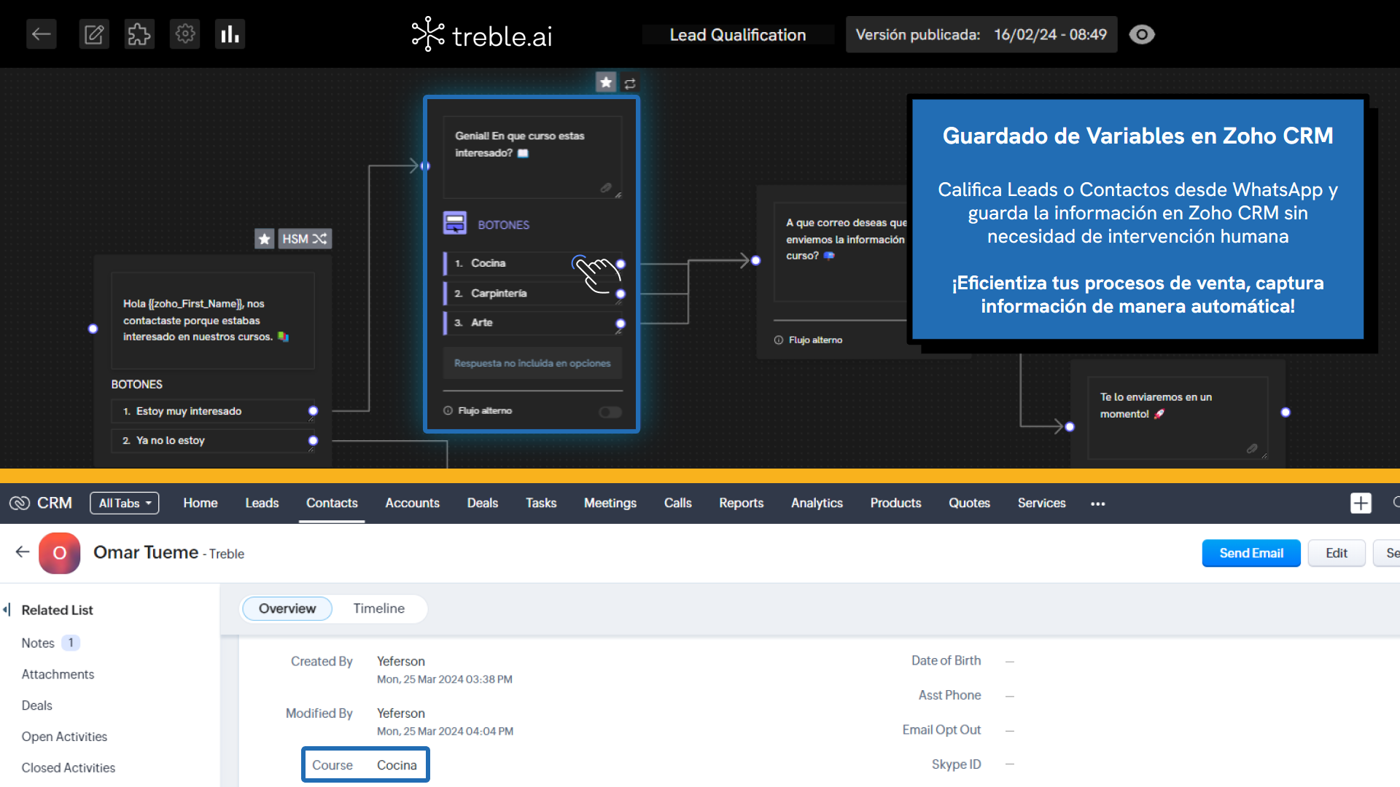Screen dimensions: 1400x787
Task: Open the edit pencil icon
Action: 94,34
